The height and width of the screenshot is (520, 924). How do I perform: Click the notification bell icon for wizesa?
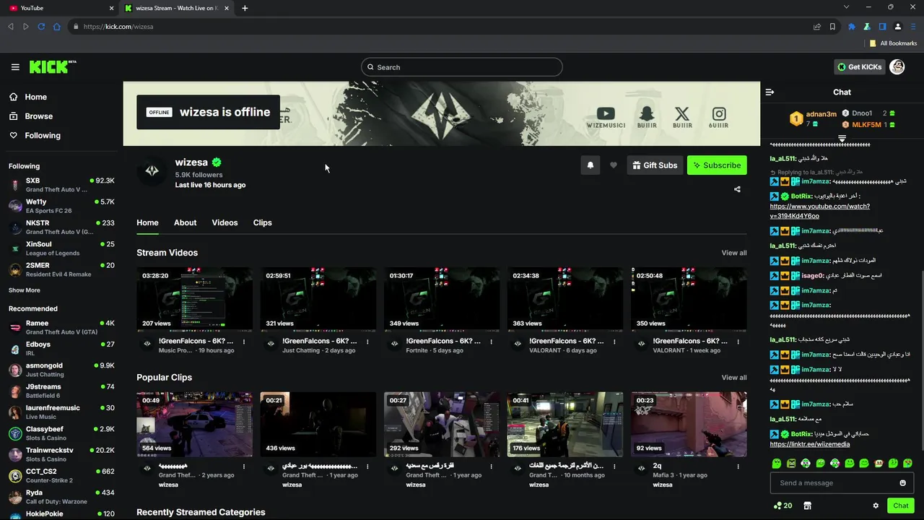pyautogui.click(x=590, y=165)
